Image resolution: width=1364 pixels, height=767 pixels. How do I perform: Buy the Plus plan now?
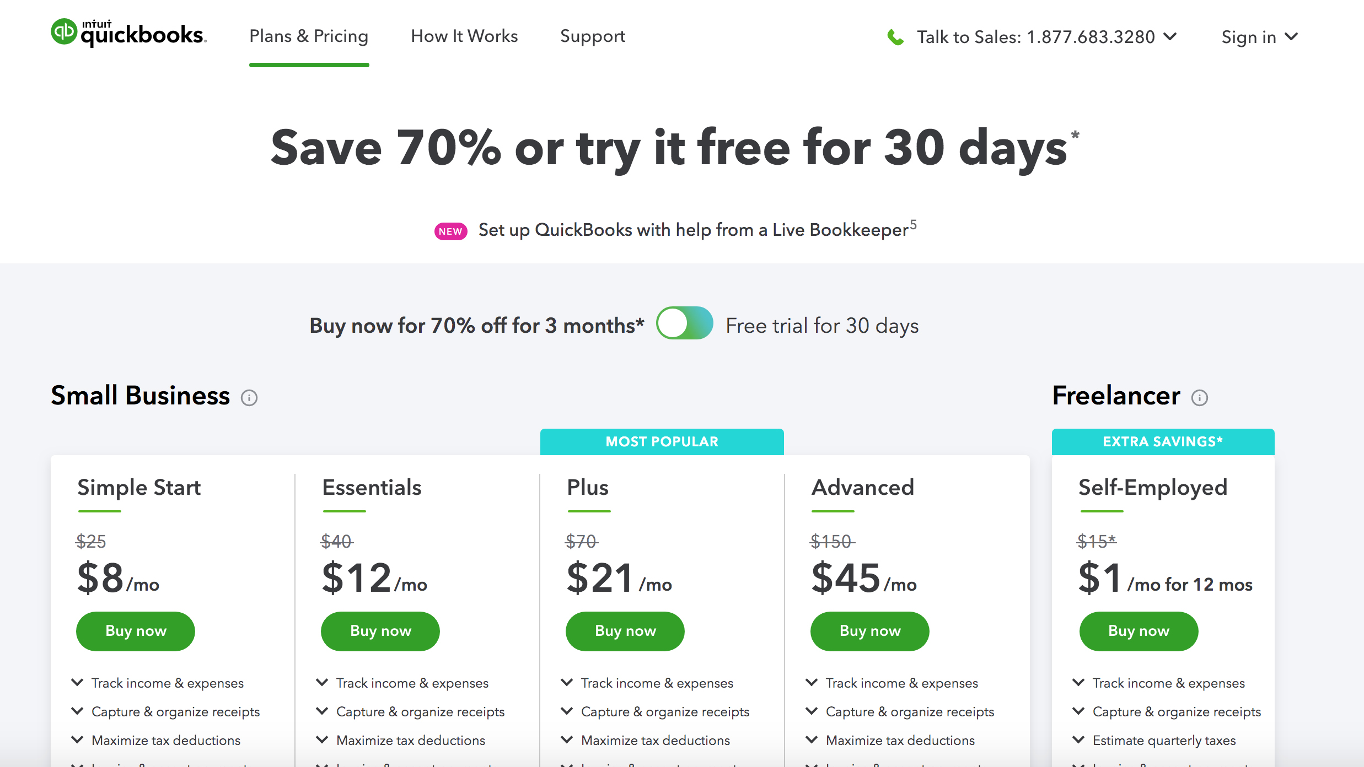(x=625, y=631)
